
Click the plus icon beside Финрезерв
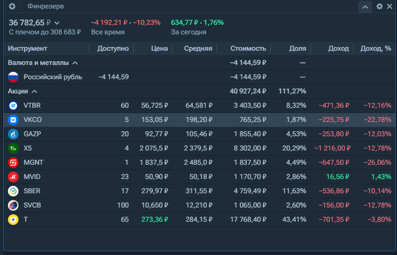[x=12, y=6]
